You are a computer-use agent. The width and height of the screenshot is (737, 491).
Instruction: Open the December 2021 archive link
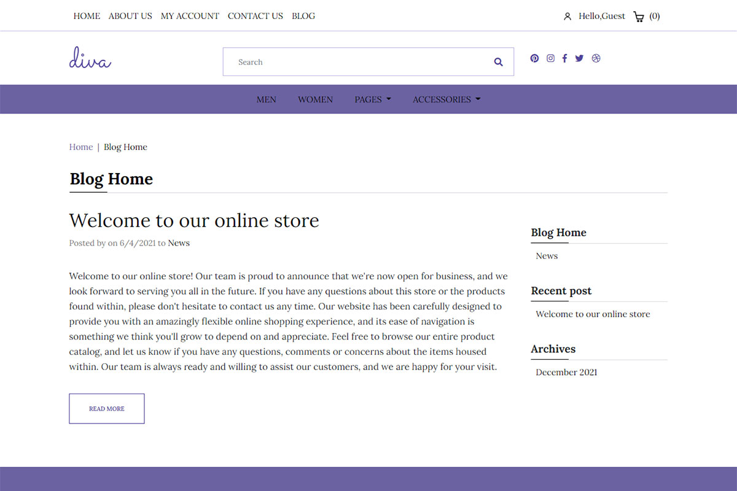(x=566, y=372)
